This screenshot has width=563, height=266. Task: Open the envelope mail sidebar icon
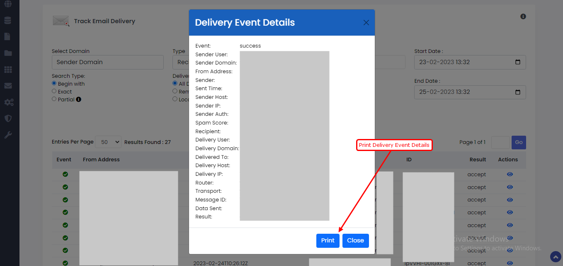[8, 86]
